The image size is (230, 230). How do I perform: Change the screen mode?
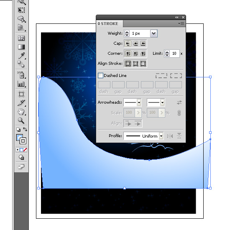point(21,166)
